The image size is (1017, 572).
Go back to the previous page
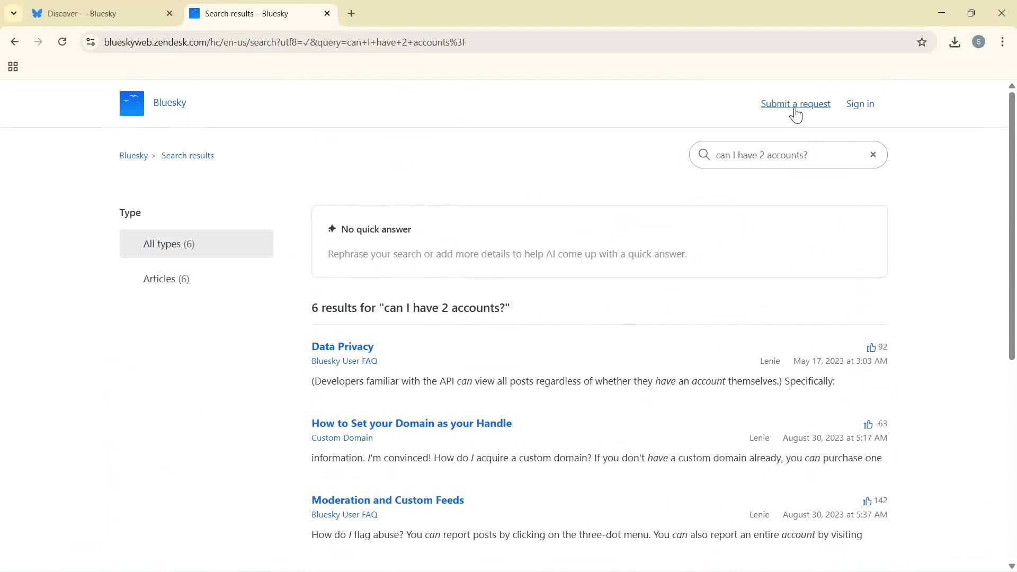[x=14, y=42]
